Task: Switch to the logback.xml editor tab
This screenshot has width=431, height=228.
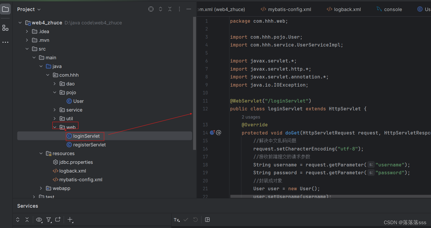Action: click(x=347, y=9)
